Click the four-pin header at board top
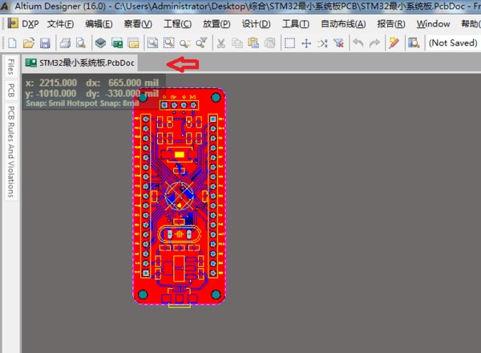The image size is (481, 353). [179, 105]
